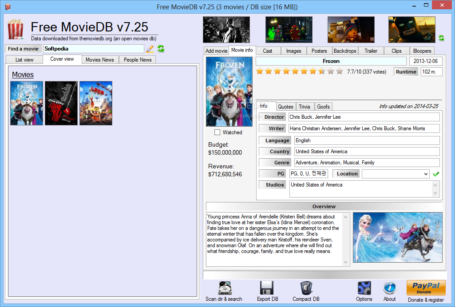The image size is (455, 307).
Task: Open the Trailer tab
Action: [x=371, y=51]
